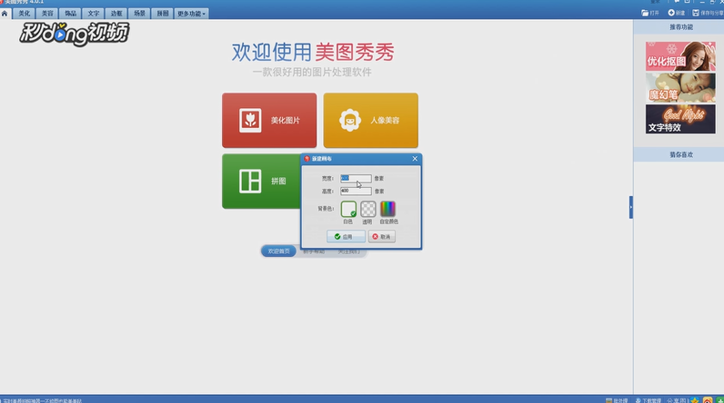Click the 高度 height input field
This screenshot has width=724, height=403.
pyautogui.click(x=356, y=191)
